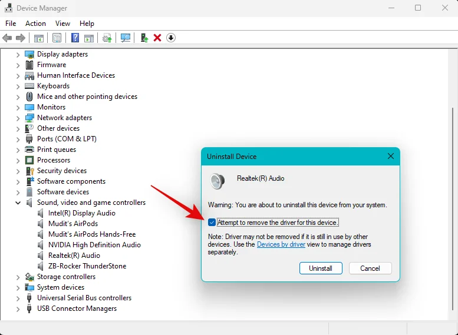The height and width of the screenshot is (335, 458).
Task: Select the Software devices label
Action: click(63, 192)
